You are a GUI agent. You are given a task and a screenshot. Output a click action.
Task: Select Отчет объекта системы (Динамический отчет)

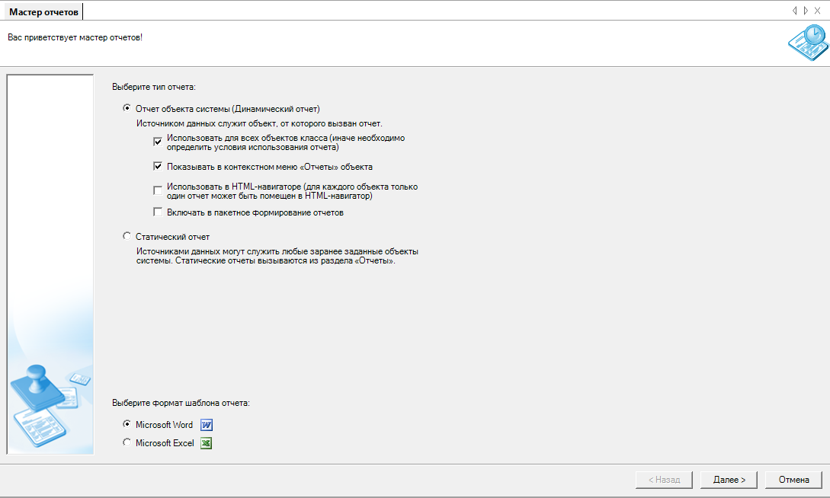[127, 108]
